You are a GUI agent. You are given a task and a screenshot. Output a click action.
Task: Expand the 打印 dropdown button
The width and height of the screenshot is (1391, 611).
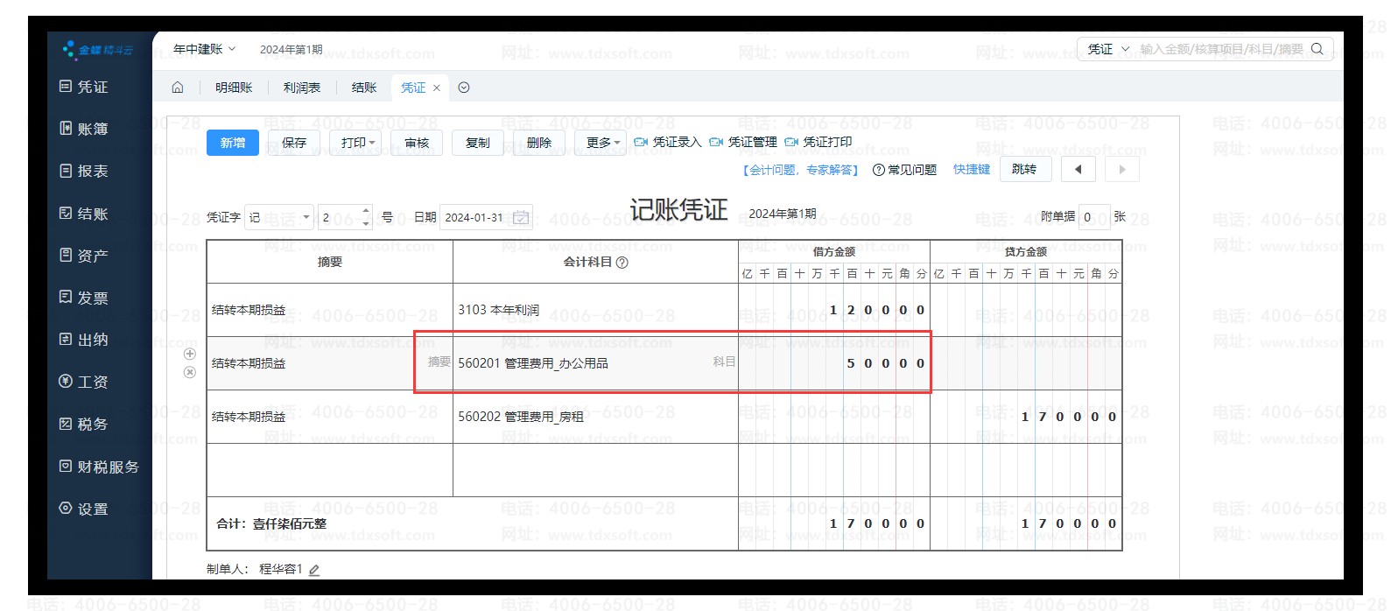358,143
